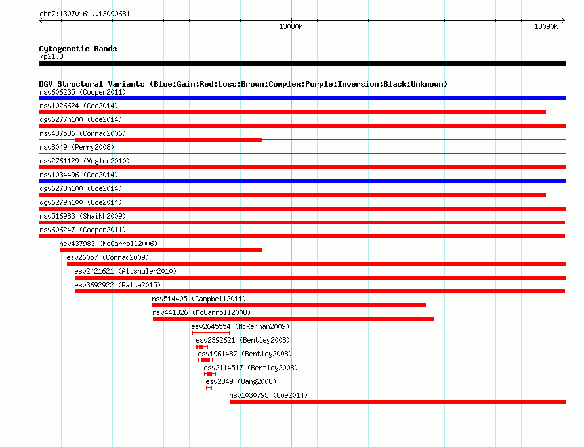Click the esv2392621 small red glyph

(202, 347)
